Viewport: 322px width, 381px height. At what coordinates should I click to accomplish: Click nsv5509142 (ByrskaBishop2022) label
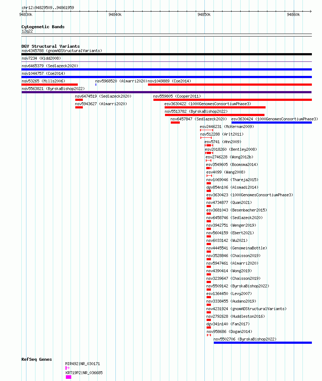coord(238,286)
